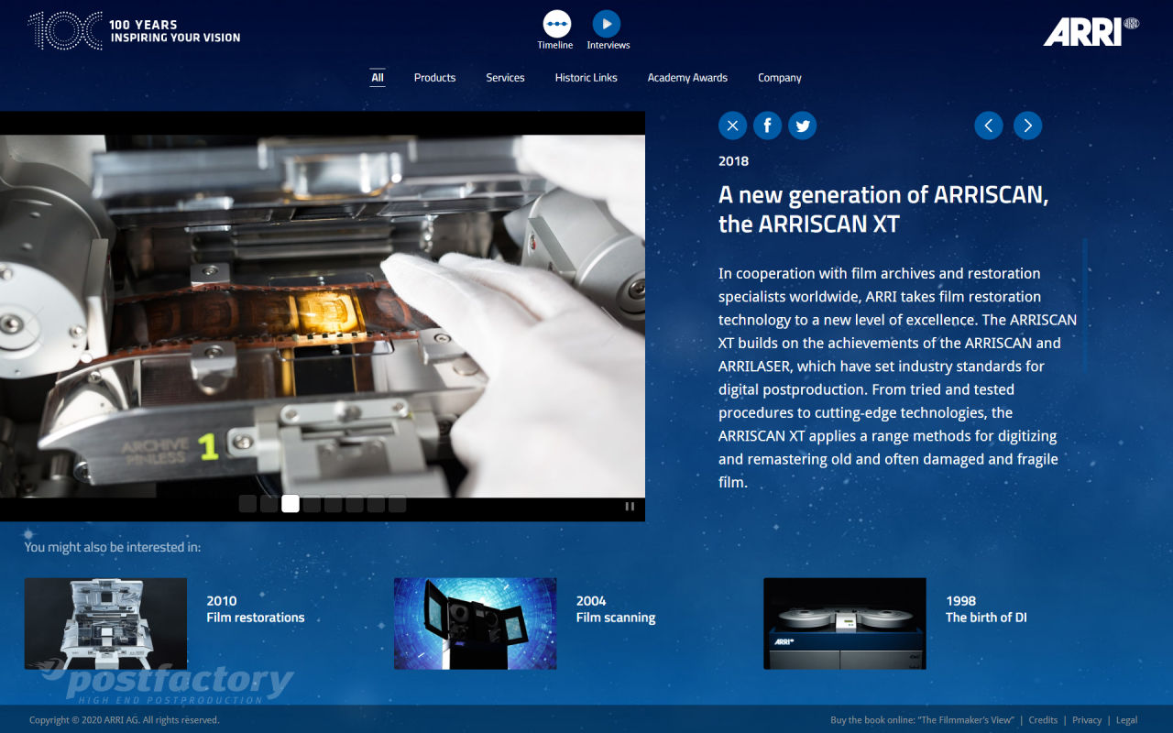Select the Academy Awards tab
The image size is (1173, 733).
click(687, 78)
